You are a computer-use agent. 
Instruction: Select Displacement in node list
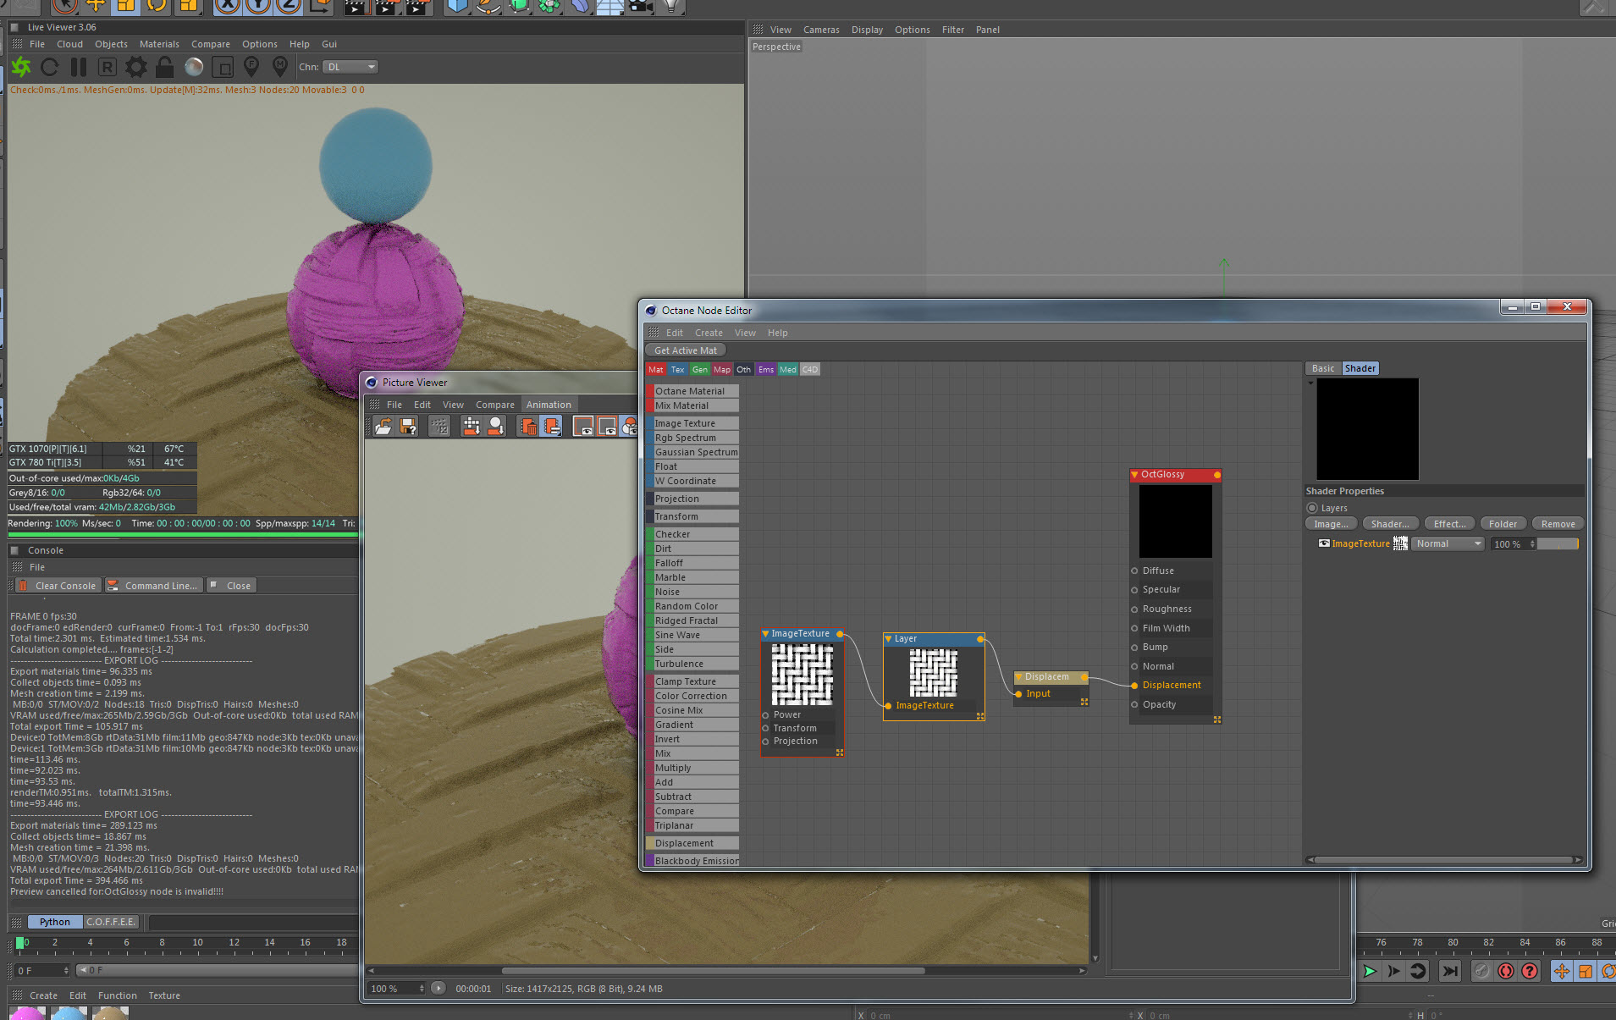pyautogui.click(x=692, y=843)
